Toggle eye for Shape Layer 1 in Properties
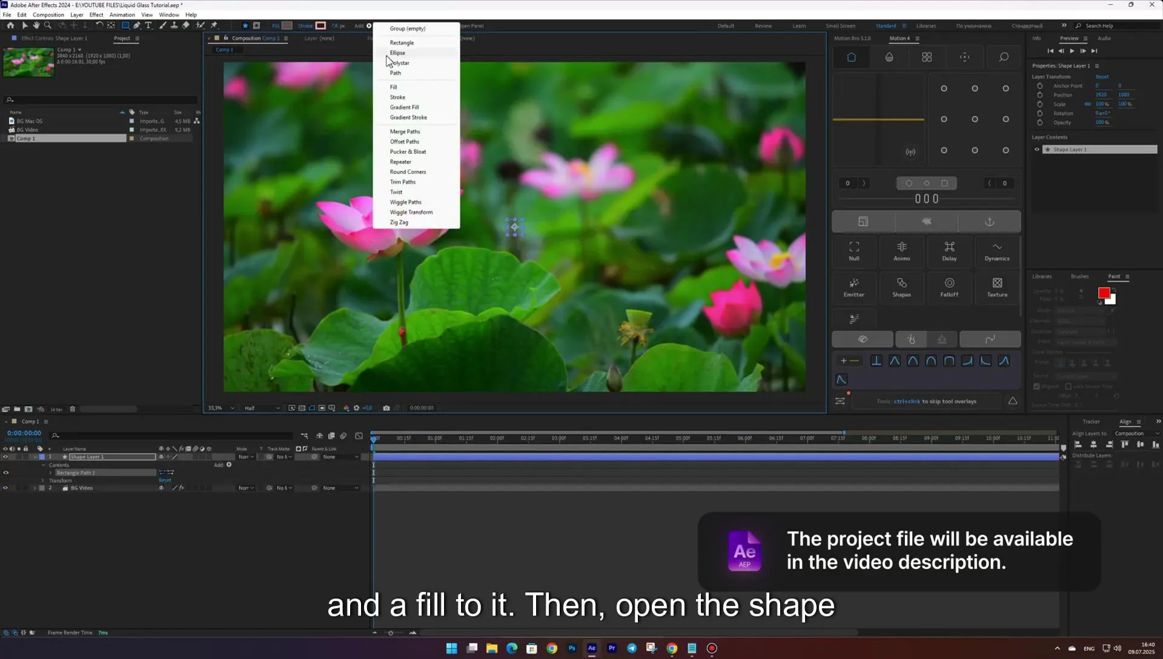The height and width of the screenshot is (659, 1163). [1036, 150]
